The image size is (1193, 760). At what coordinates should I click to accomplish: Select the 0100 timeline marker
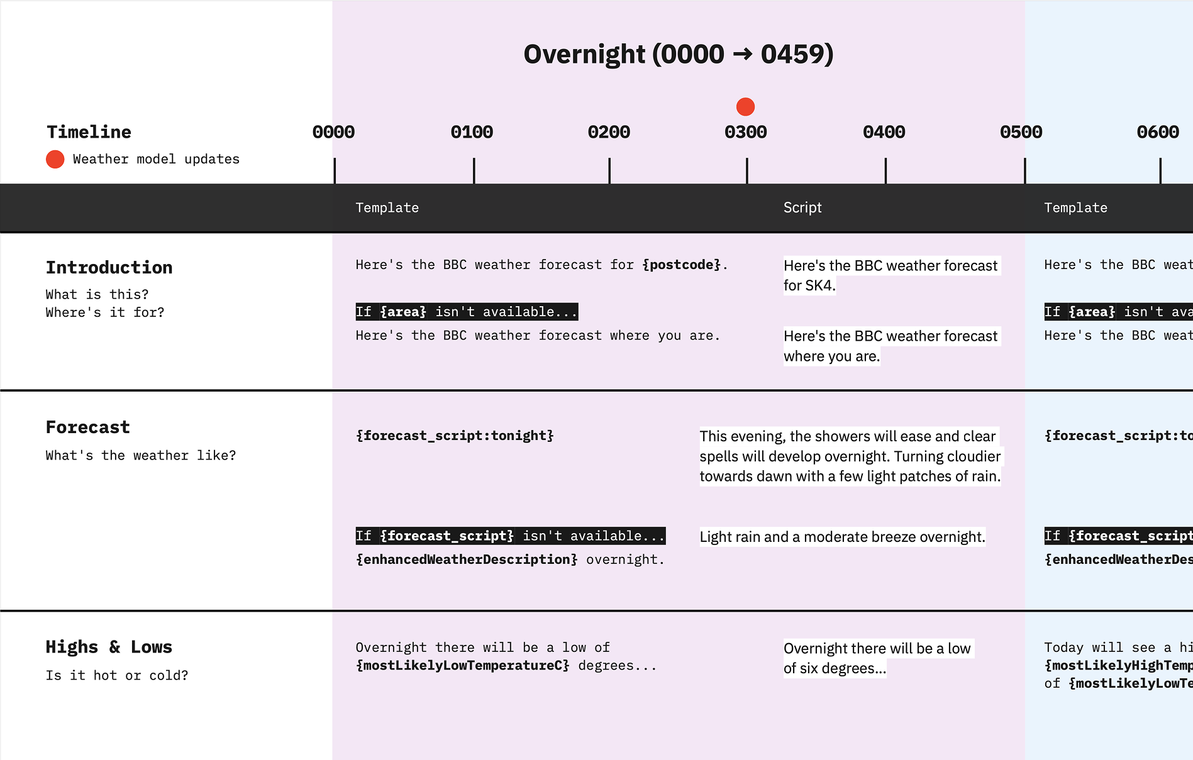click(472, 132)
